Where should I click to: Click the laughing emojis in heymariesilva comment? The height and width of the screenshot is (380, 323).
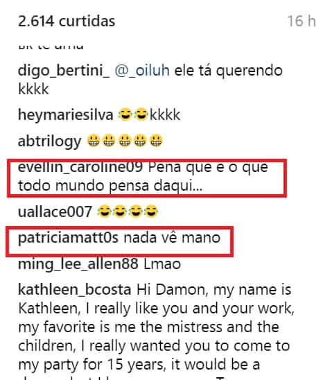click(133, 115)
